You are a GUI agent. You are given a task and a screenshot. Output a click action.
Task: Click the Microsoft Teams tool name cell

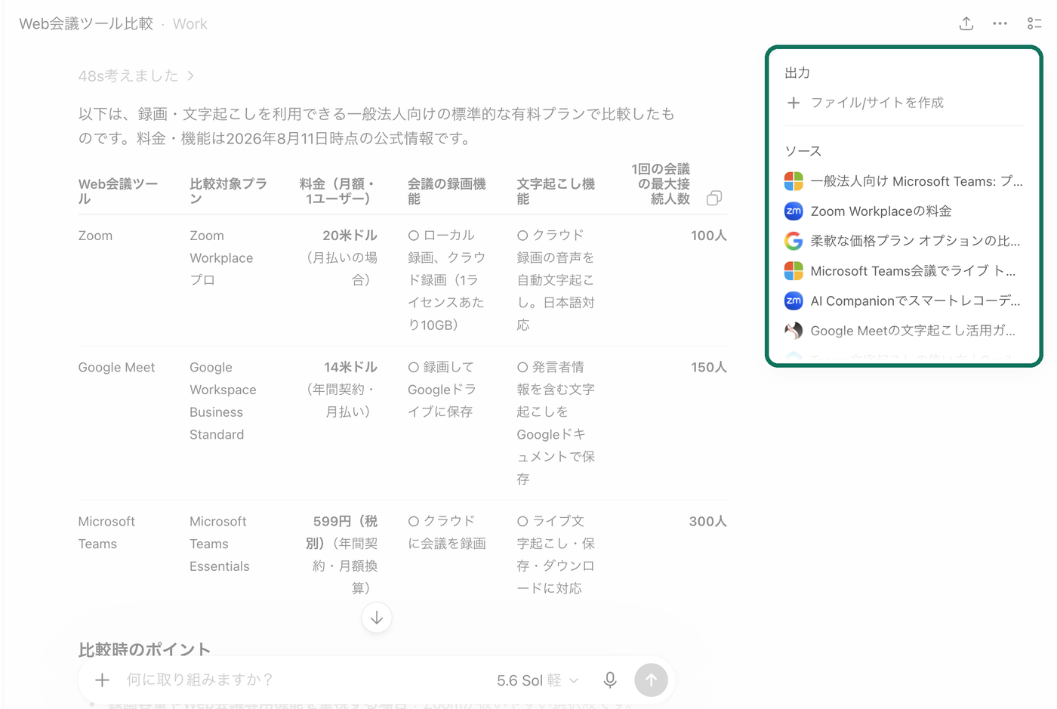click(106, 532)
